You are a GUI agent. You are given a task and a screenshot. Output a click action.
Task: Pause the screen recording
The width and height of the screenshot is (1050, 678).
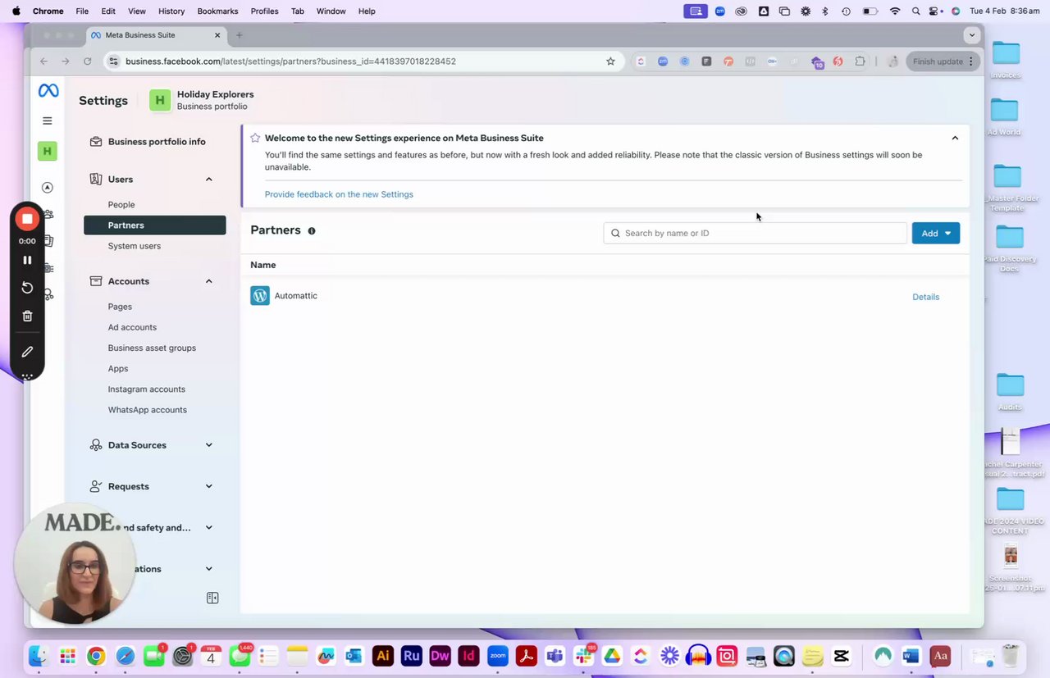tap(27, 260)
